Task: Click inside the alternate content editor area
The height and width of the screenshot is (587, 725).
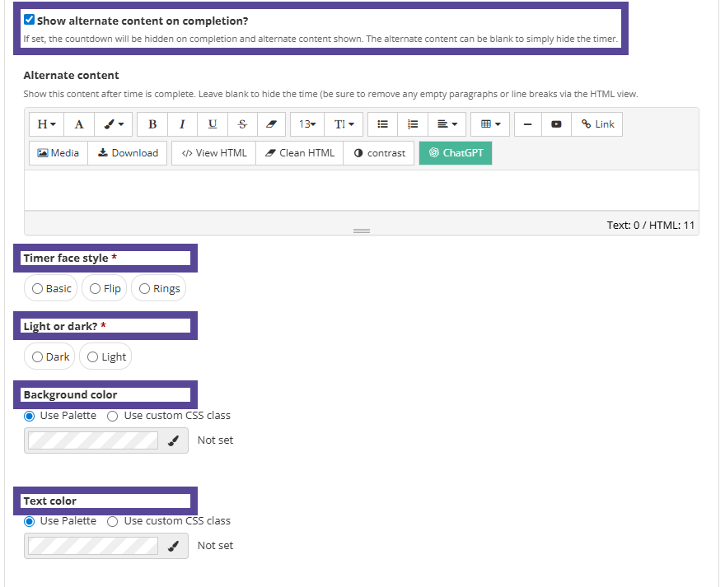Action: point(362,190)
